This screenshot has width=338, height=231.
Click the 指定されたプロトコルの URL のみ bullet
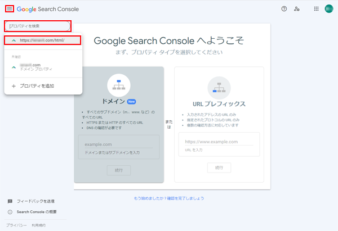pyautogui.click(x=213, y=120)
